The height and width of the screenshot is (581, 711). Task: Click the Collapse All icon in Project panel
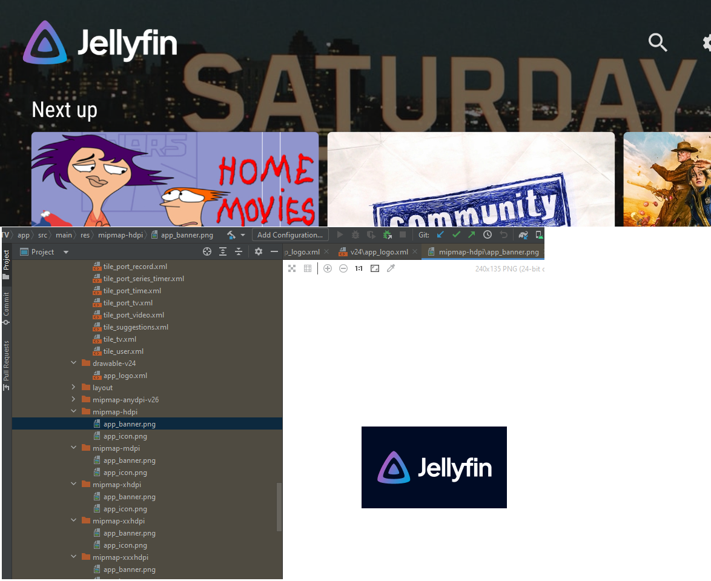click(239, 251)
